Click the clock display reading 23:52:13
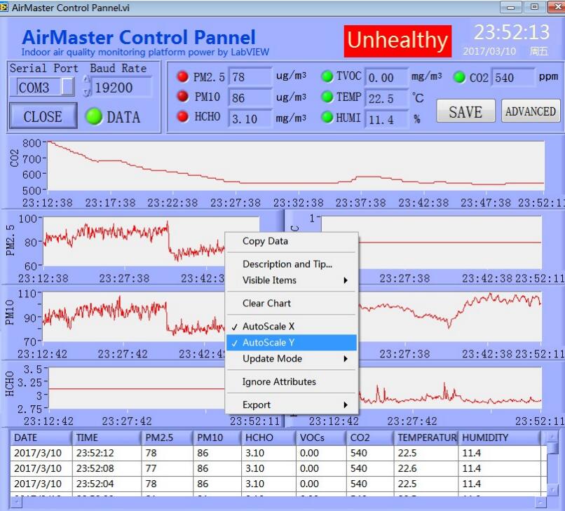565x511 pixels. pos(512,32)
